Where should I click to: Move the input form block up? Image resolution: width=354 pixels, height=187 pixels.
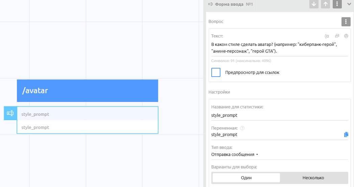tap(325, 4)
